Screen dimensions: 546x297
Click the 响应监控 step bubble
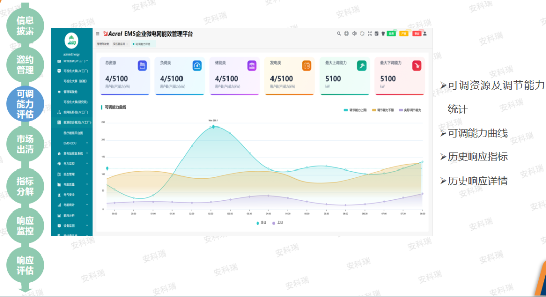point(25,226)
